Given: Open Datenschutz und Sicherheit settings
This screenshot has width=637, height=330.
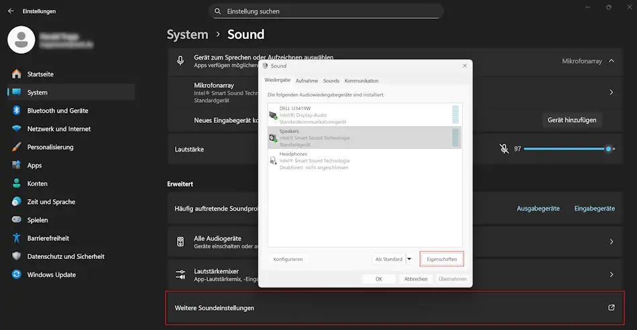Looking at the screenshot, I should click(x=65, y=256).
